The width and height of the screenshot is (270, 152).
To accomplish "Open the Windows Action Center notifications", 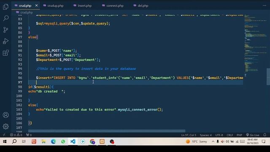I will [x=263, y=141].
